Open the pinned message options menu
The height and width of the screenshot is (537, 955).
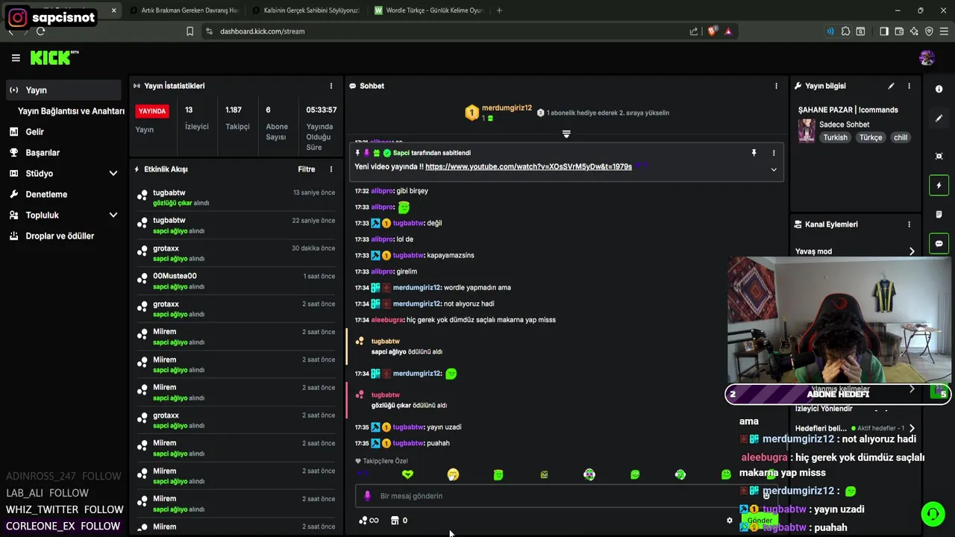click(x=774, y=153)
